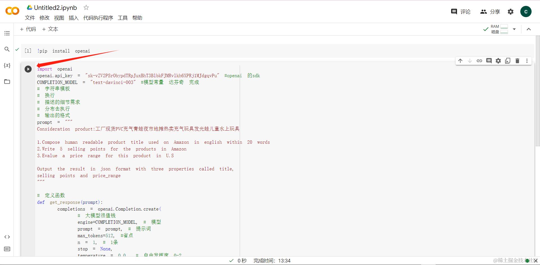Open settings gear in the header
The height and width of the screenshot is (265, 540).
[x=510, y=12]
